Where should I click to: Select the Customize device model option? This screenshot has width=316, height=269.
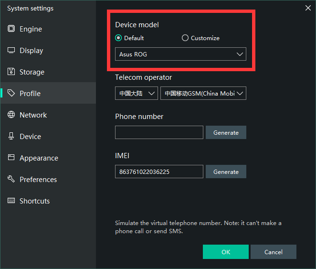coord(185,38)
